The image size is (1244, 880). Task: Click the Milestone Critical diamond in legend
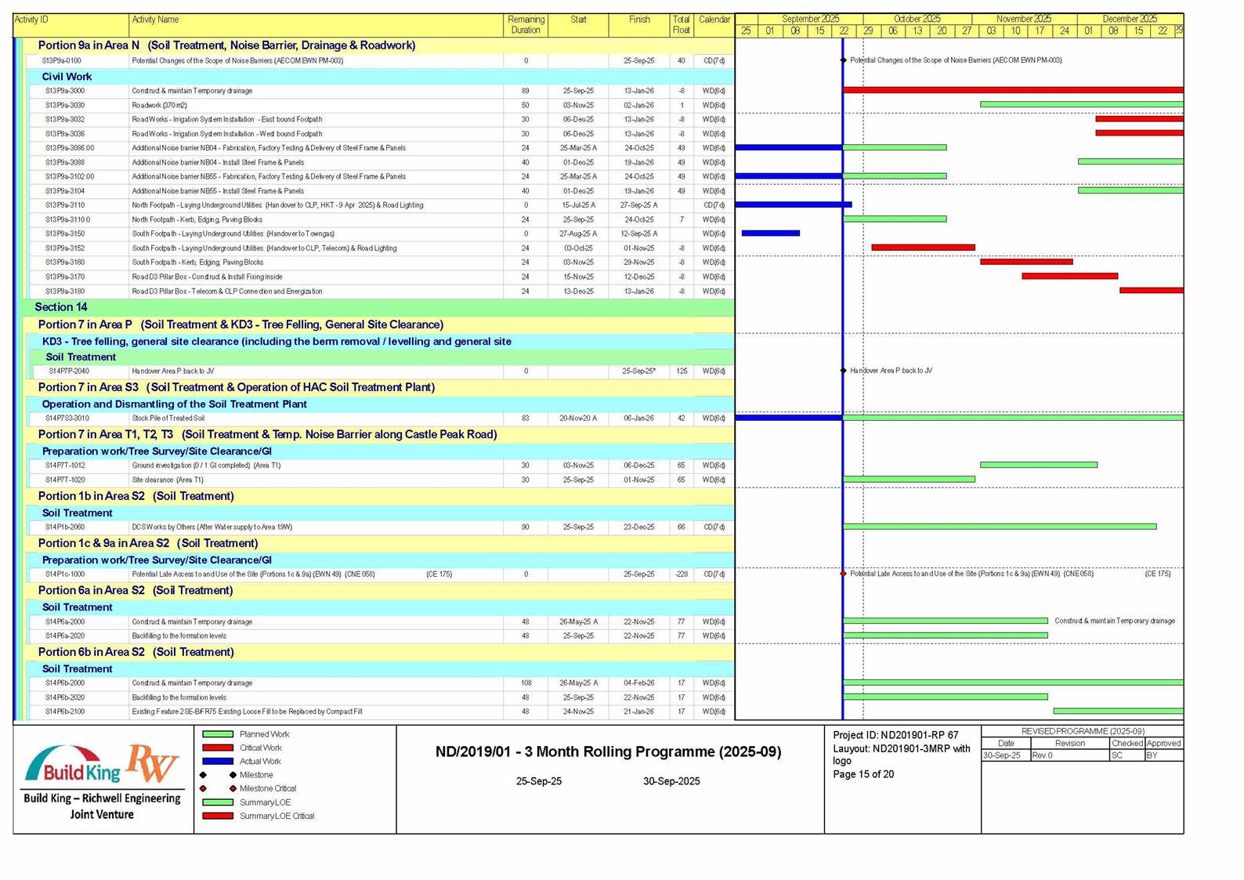pos(233,788)
